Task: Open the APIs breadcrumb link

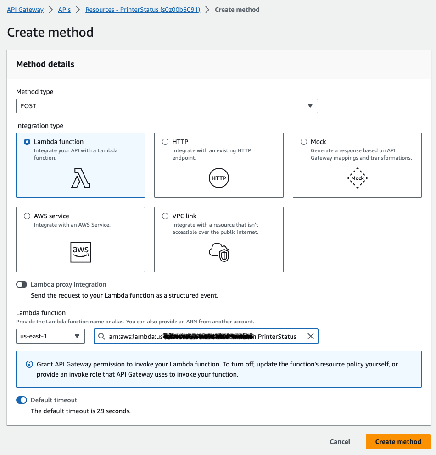Action: tap(64, 10)
